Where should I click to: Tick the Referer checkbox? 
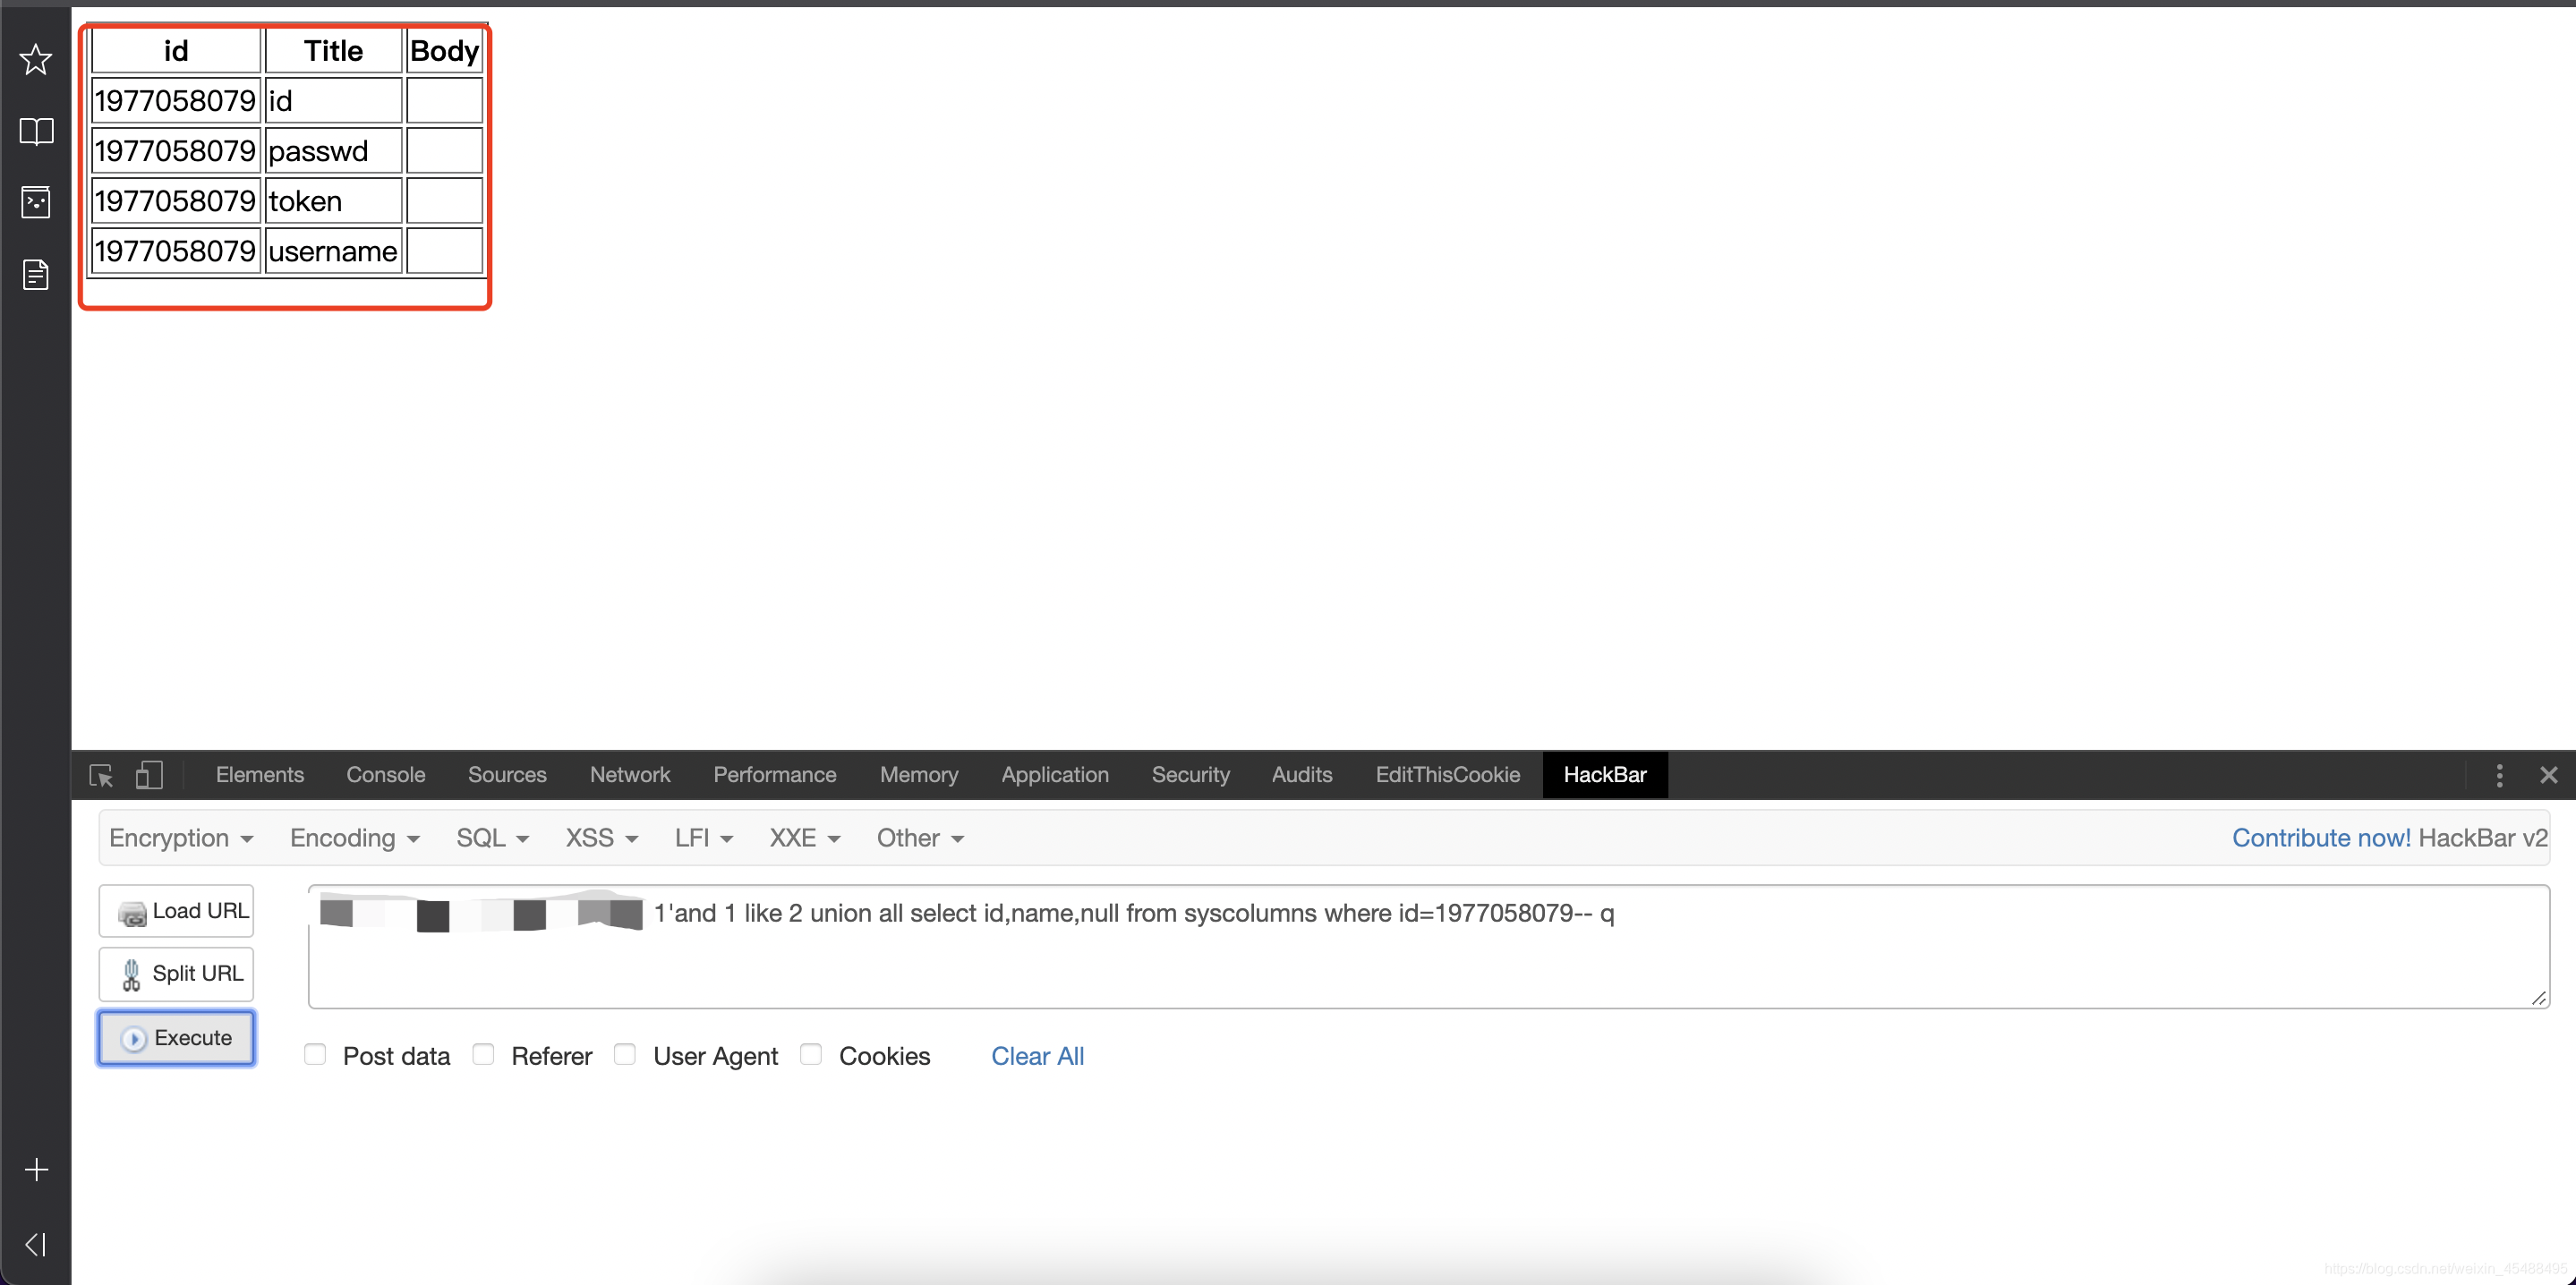pos(484,1054)
